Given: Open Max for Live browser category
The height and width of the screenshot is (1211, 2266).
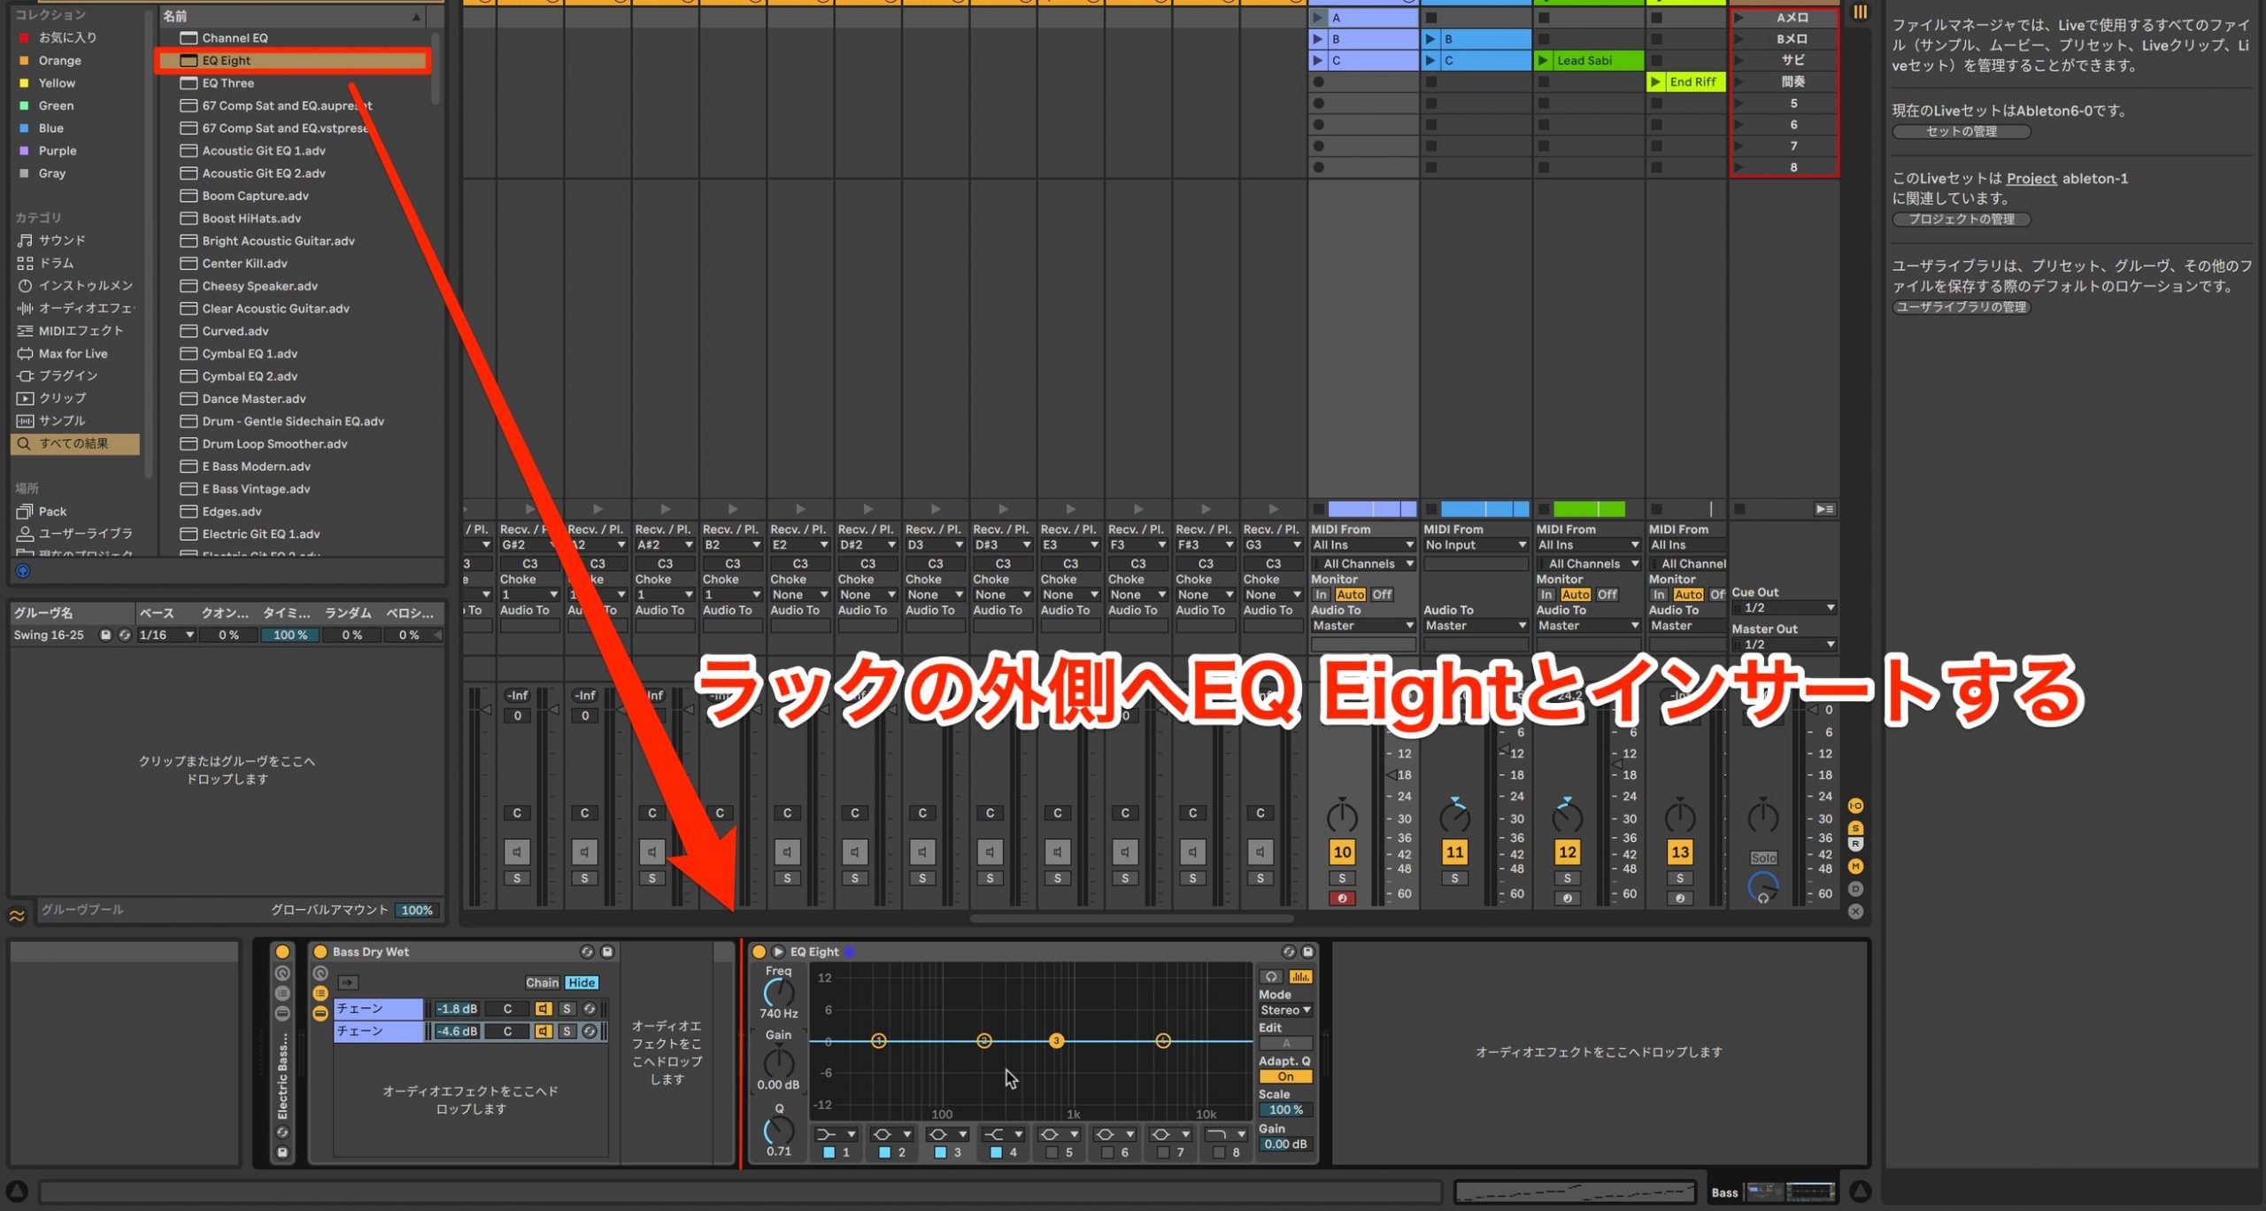Looking at the screenshot, I should (73, 353).
